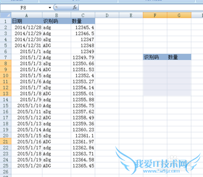Select row 26 header
Viewport: 203px width, 177px height.
tap(6, 172)
